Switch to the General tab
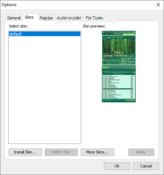 pos(14,18)
